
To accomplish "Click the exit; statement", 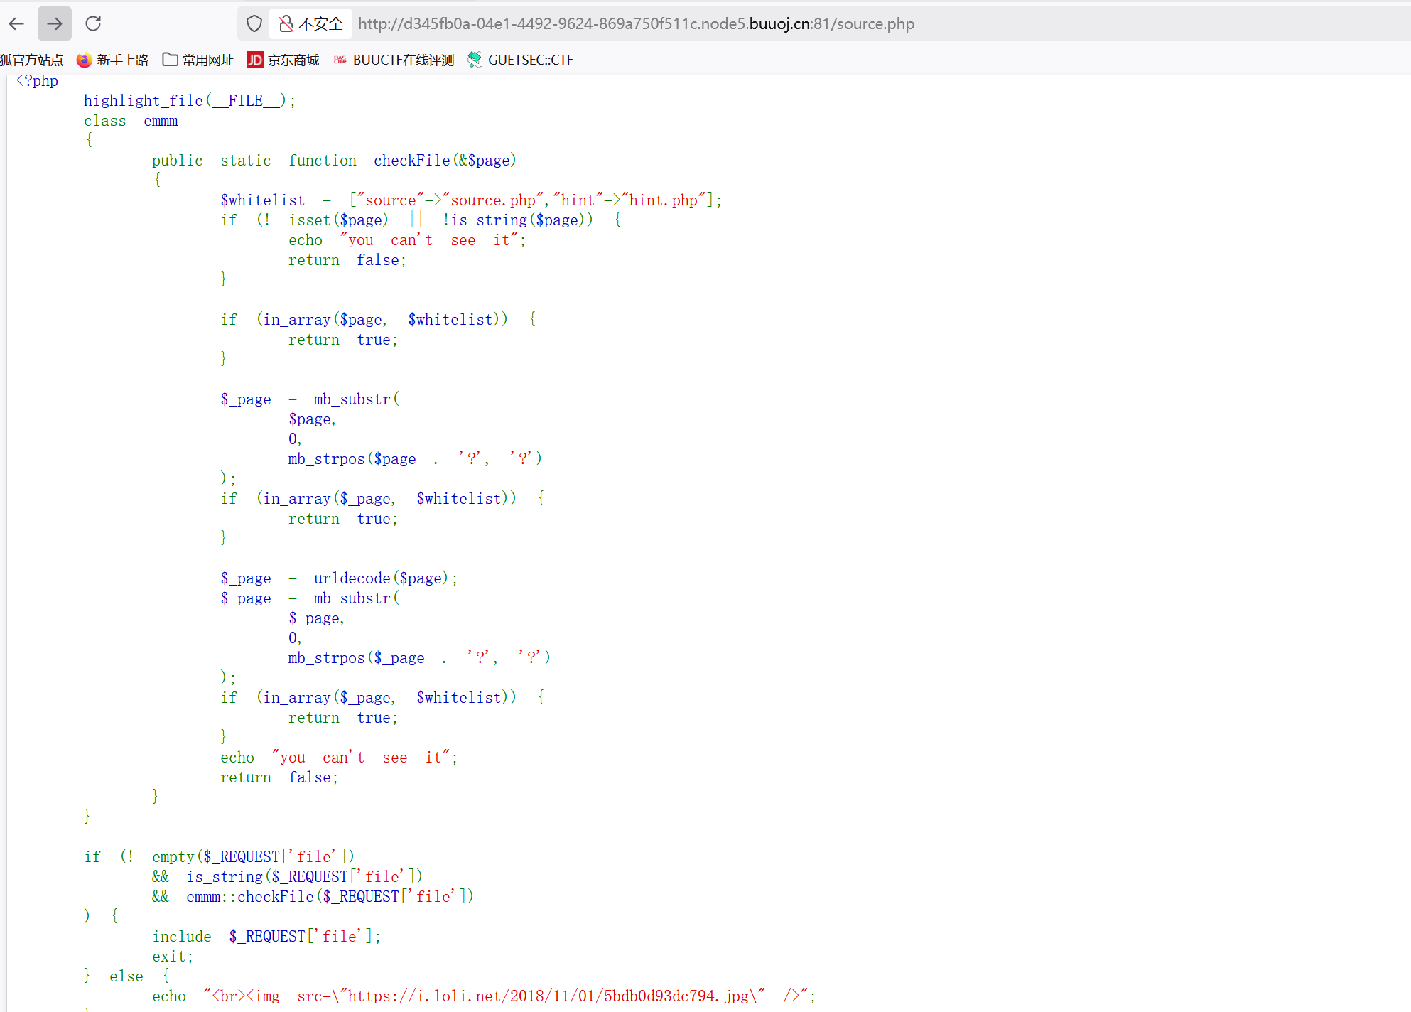I will 173,957.
